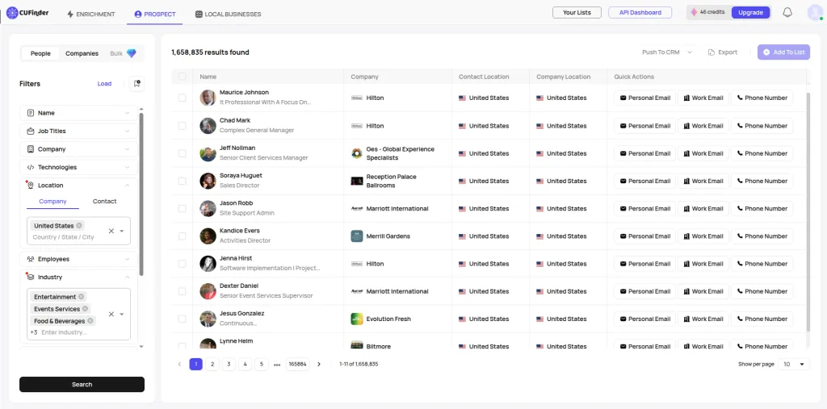The height and width of the screenshot is (409, 827).
Task: Go to results page 3
Action: [229, 364]
